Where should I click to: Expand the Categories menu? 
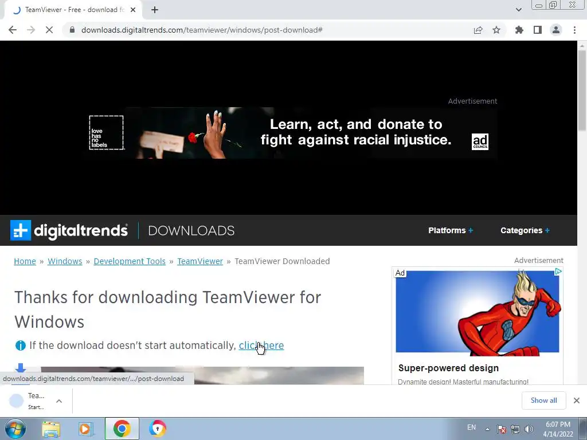point(525,230)
